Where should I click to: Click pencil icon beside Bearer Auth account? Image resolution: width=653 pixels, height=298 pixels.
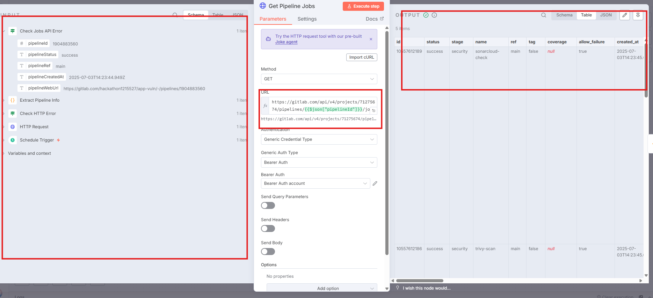pos(375,183)
